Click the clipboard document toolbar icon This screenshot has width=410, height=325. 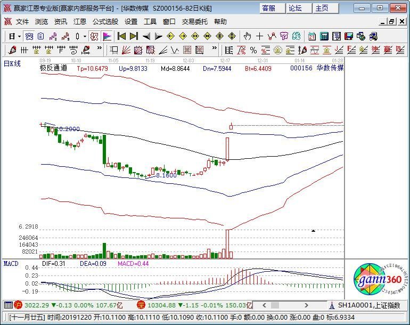coord(40,36)
